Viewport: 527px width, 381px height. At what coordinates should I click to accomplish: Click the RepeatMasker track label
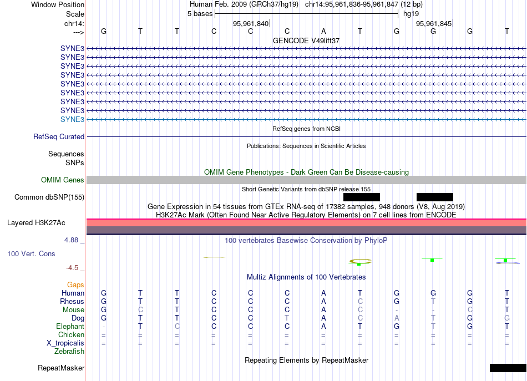coord(61,368)
